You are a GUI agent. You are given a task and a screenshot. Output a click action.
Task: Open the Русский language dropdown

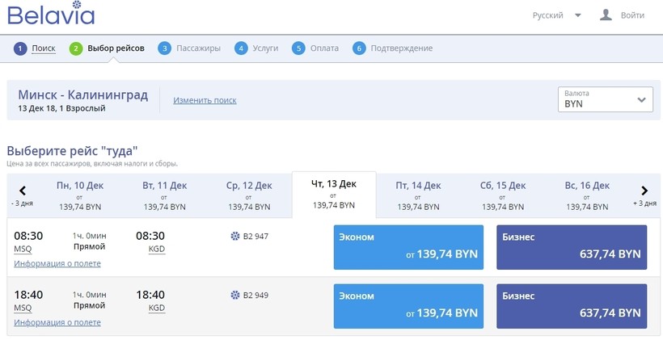click(557, 15)
